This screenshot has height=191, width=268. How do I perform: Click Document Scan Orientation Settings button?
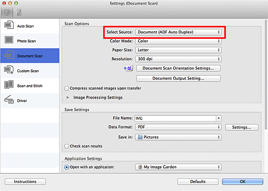(x=178, y=68)
